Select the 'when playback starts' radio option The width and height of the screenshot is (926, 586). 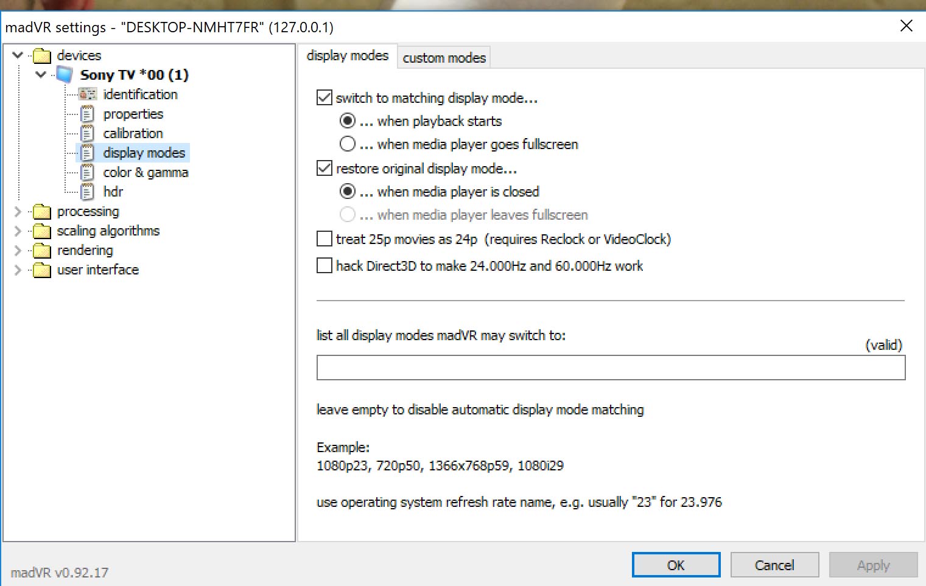(347, 120)
